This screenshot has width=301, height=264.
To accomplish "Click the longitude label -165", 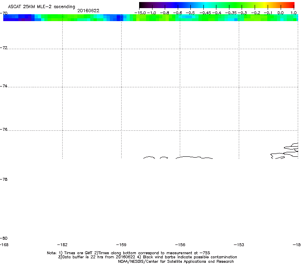I will point(4,245).
